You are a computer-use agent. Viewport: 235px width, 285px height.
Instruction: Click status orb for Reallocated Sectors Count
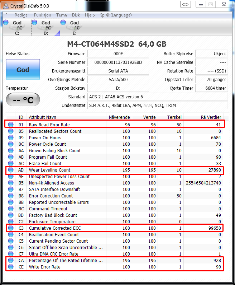(11, 131)
